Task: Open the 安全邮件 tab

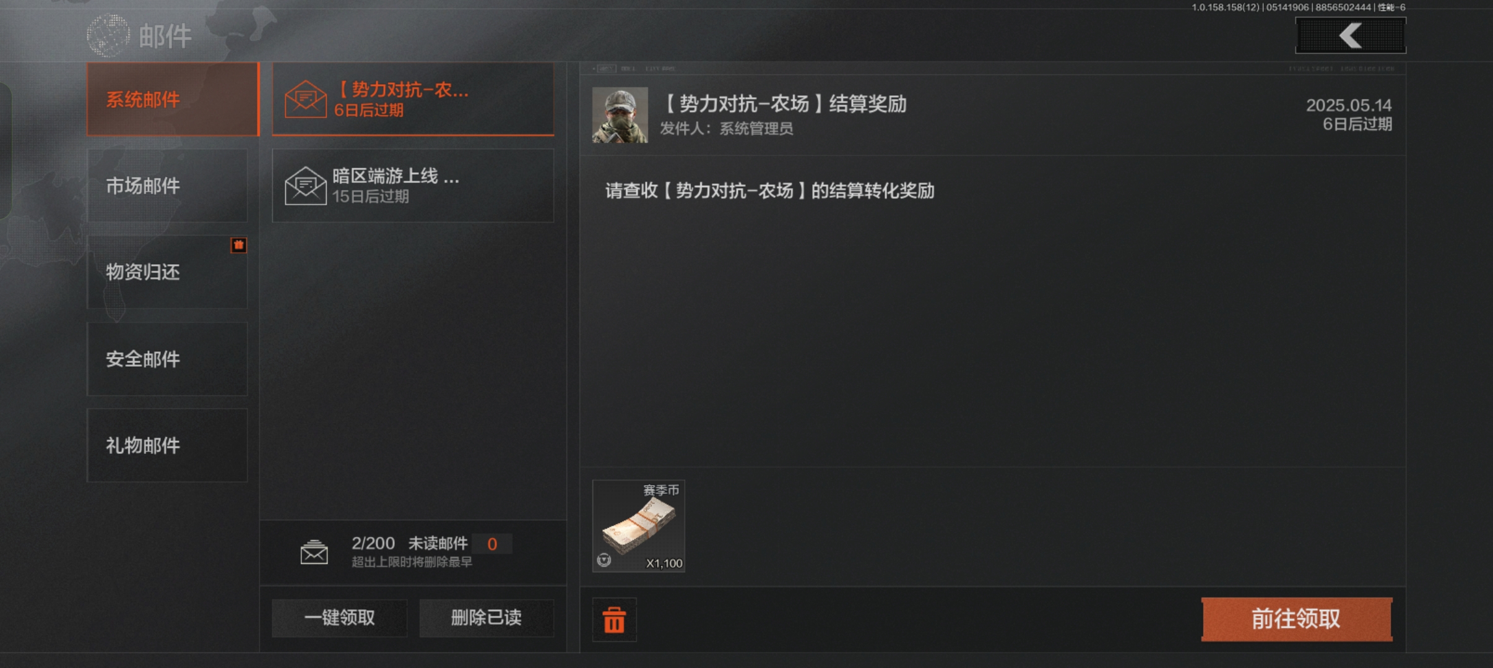Action: pos(167,359)
